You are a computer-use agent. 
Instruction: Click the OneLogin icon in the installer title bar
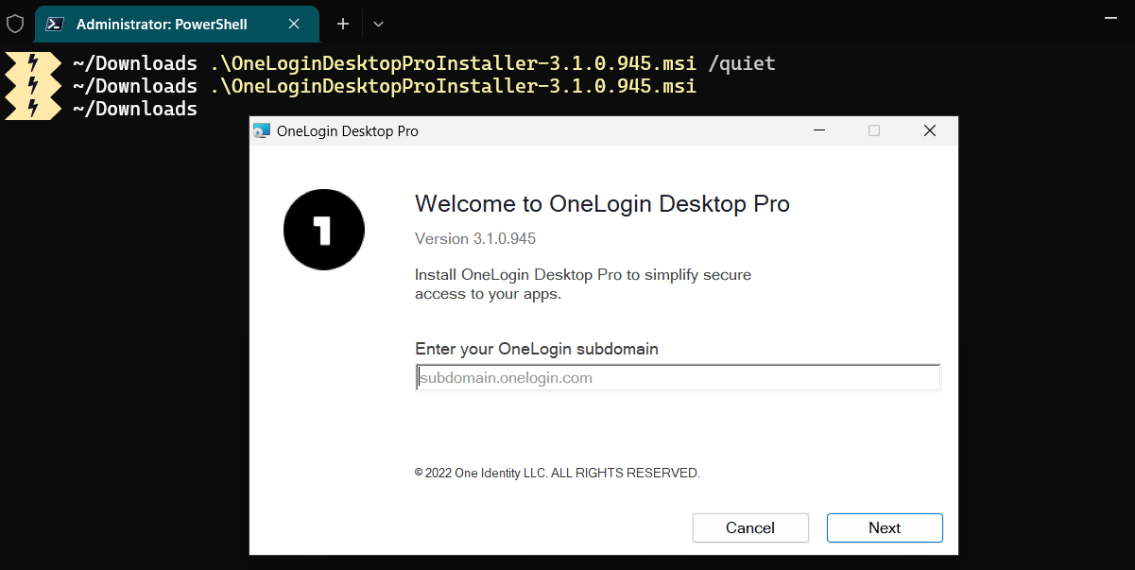[263, 130]
